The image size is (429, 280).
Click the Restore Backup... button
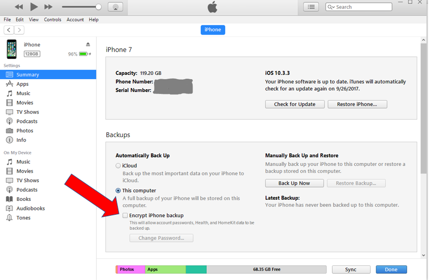[x=356, y=183]
